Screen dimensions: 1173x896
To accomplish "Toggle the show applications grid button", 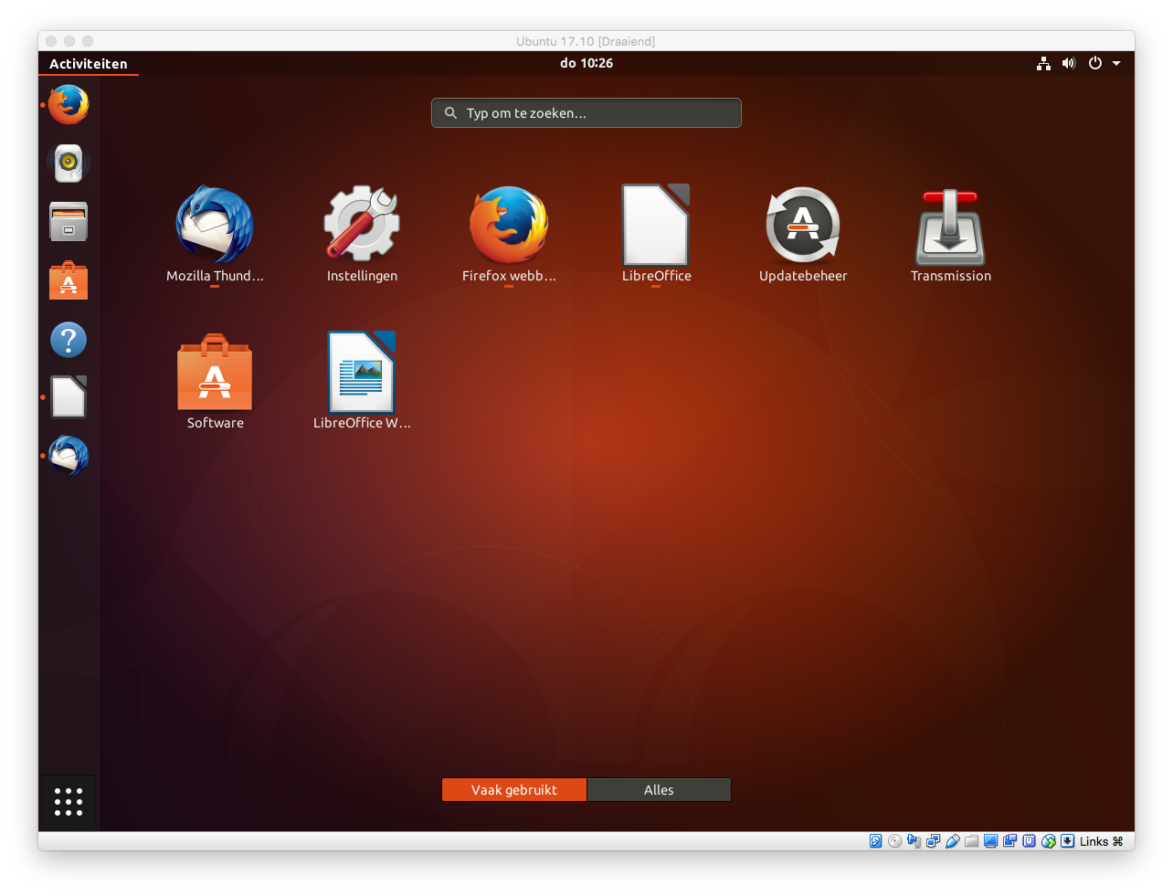I will pos(69,802).
